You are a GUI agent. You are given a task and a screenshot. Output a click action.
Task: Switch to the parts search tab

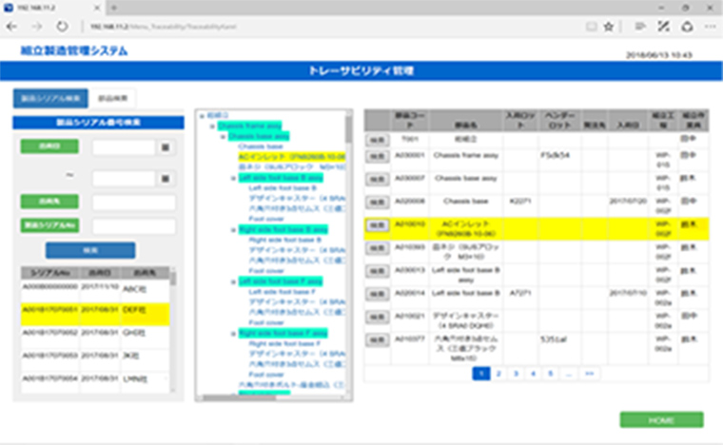point(112,98)
